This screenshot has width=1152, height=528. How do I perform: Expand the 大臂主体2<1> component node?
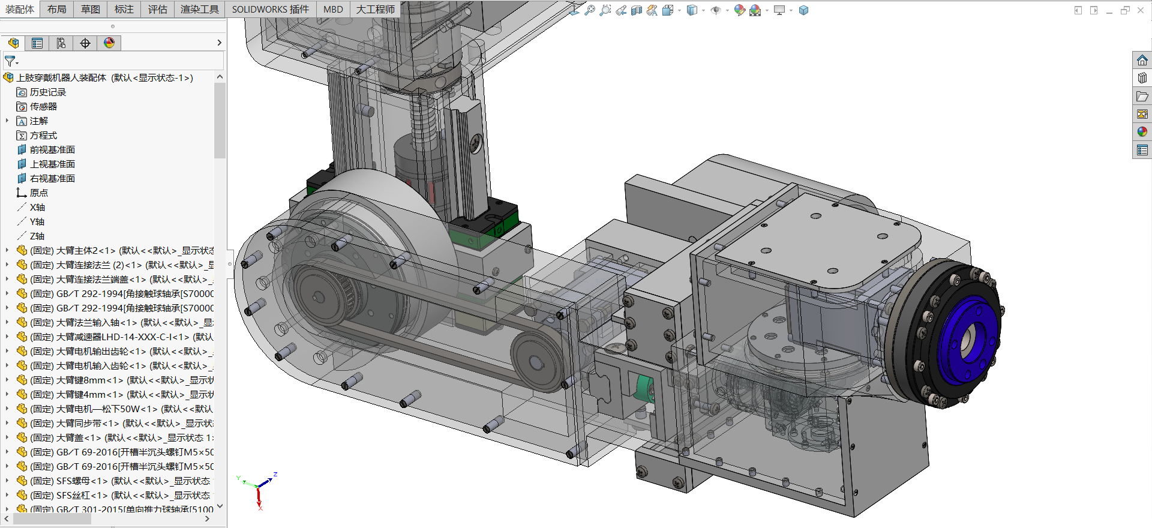coord(7,250)
